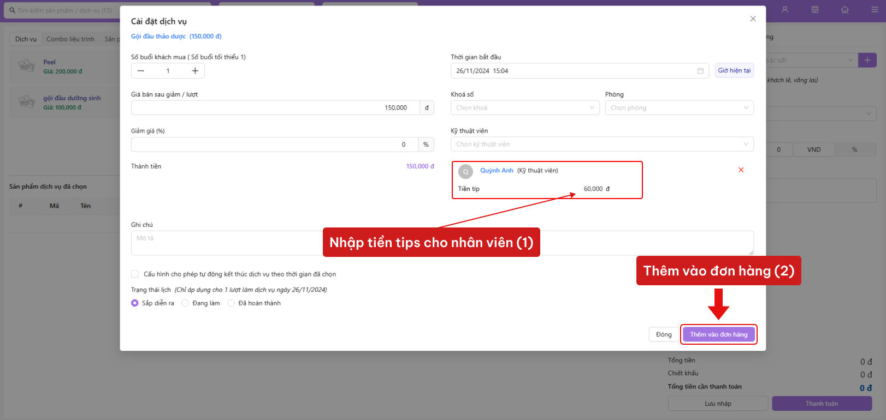Click the purple add customer plus button
Screen dimensions: 886x420
click(867, 60)
